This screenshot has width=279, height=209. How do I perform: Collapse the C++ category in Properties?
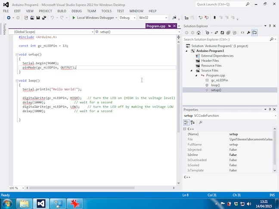pos(185,129)
